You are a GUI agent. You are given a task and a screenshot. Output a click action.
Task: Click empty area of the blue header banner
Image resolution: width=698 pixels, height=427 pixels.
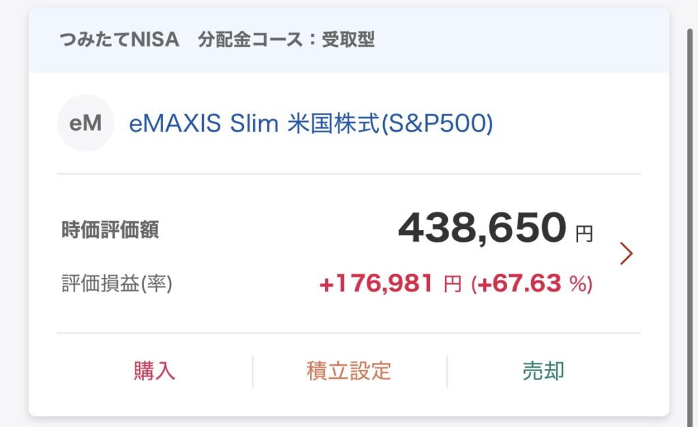tap(521, 40)
